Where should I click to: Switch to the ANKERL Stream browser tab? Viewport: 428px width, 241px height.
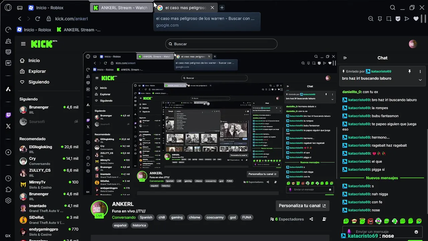pyautogui.click(x=121, y=7)
